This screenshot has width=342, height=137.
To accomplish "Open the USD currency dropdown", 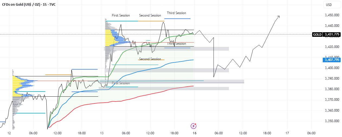I will pyautogui.click(x=332, y=5).
